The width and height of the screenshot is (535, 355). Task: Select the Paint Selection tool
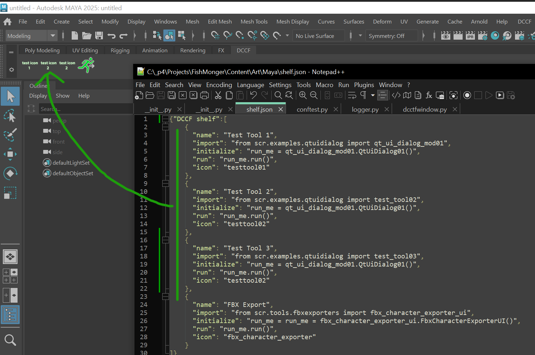[x=10, y=135]
